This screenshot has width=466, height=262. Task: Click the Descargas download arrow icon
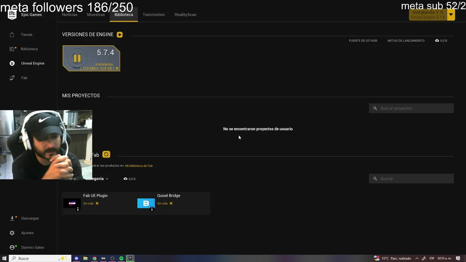click(12, 218)
